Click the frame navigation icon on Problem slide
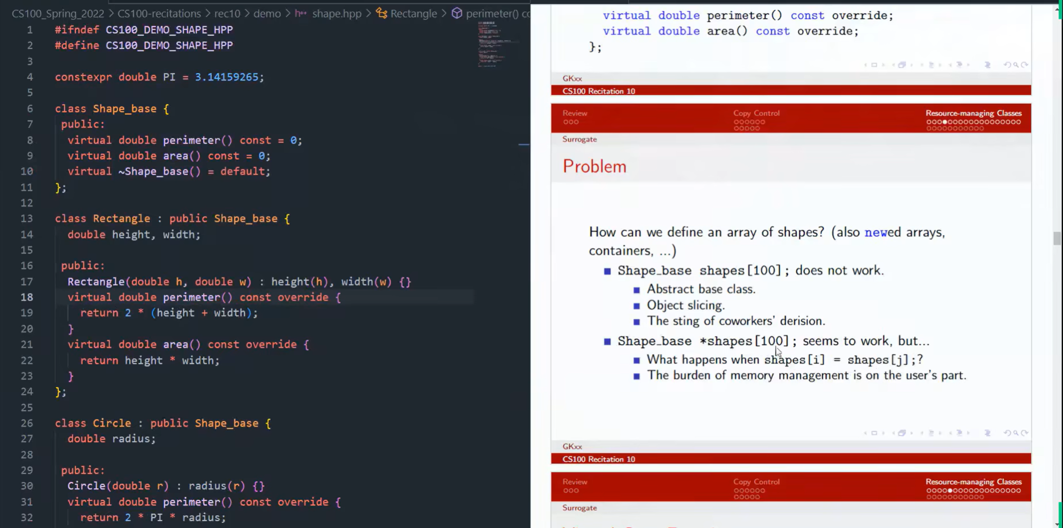 pos(902,433)
